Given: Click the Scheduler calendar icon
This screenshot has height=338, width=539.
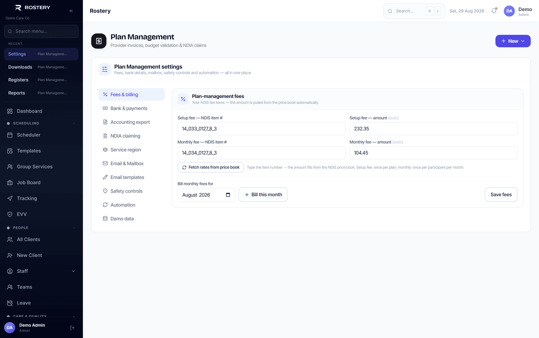Looking at the screenshot, I should pos(10,135).
